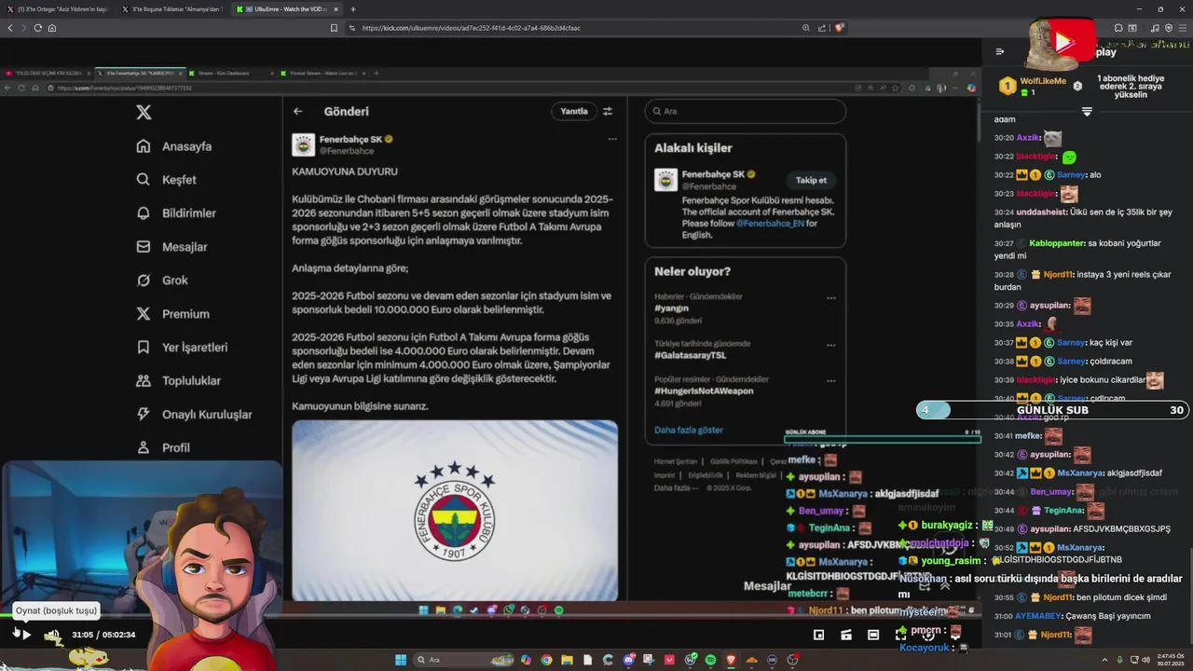
Task: Open File Explorer from taskbar
Action: pyautogui.click(x=567, y=660)
